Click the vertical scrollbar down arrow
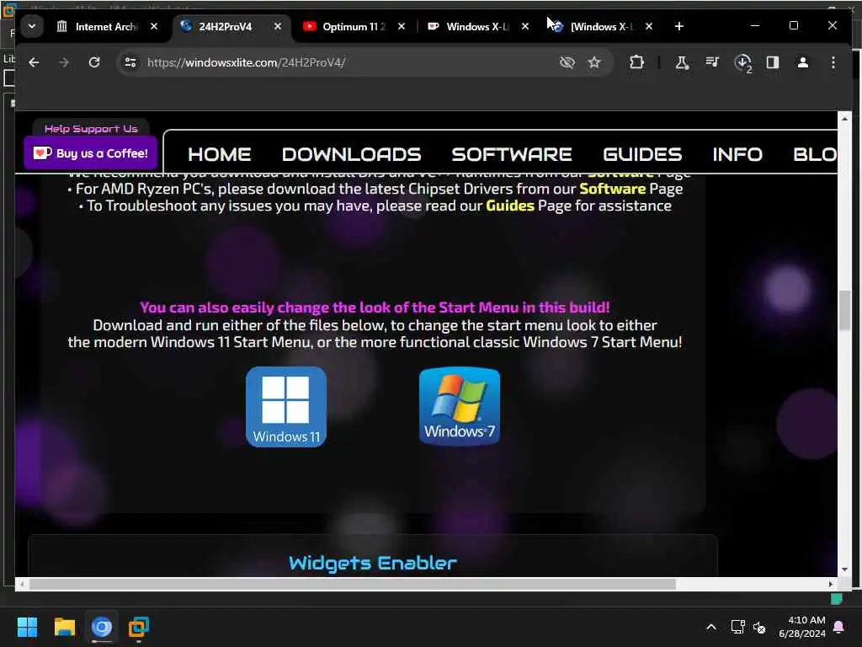Image resolution: width=862 pixels, height=647 pixels. click(844, 569)
